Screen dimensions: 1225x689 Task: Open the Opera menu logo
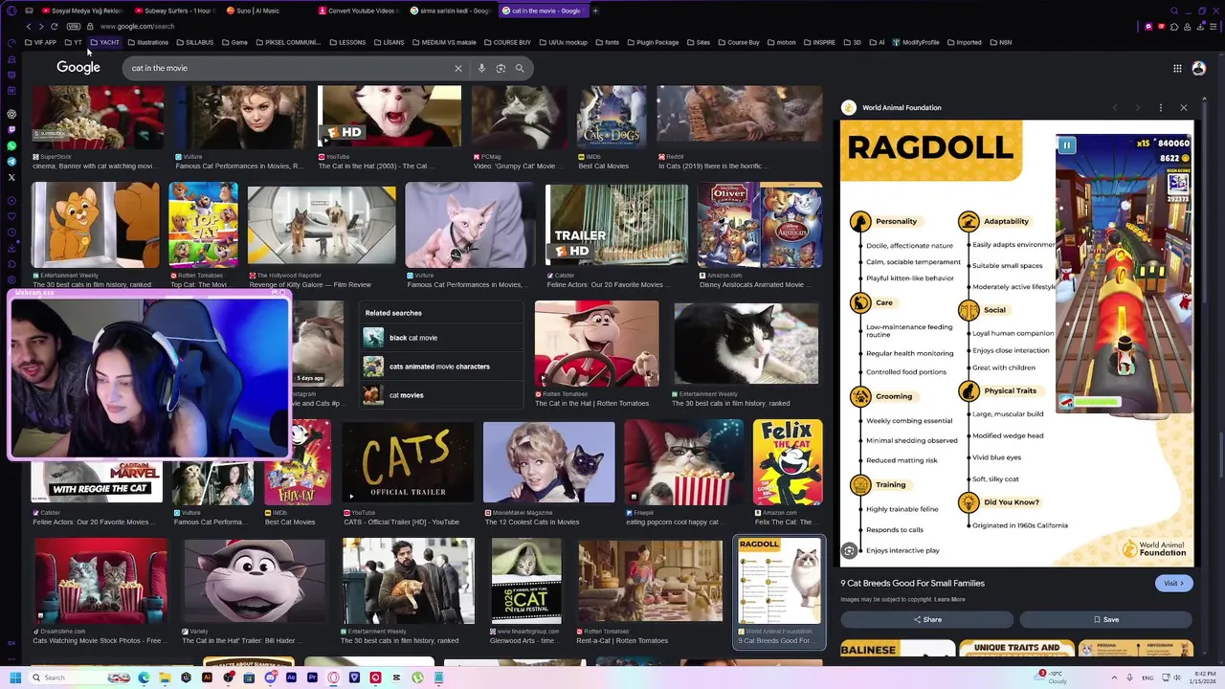pyautogui.click(x=11, y=11)
